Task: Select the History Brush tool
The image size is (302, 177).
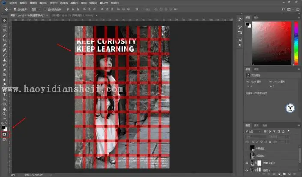Action: pyautogui.click(x=4, y=65)
